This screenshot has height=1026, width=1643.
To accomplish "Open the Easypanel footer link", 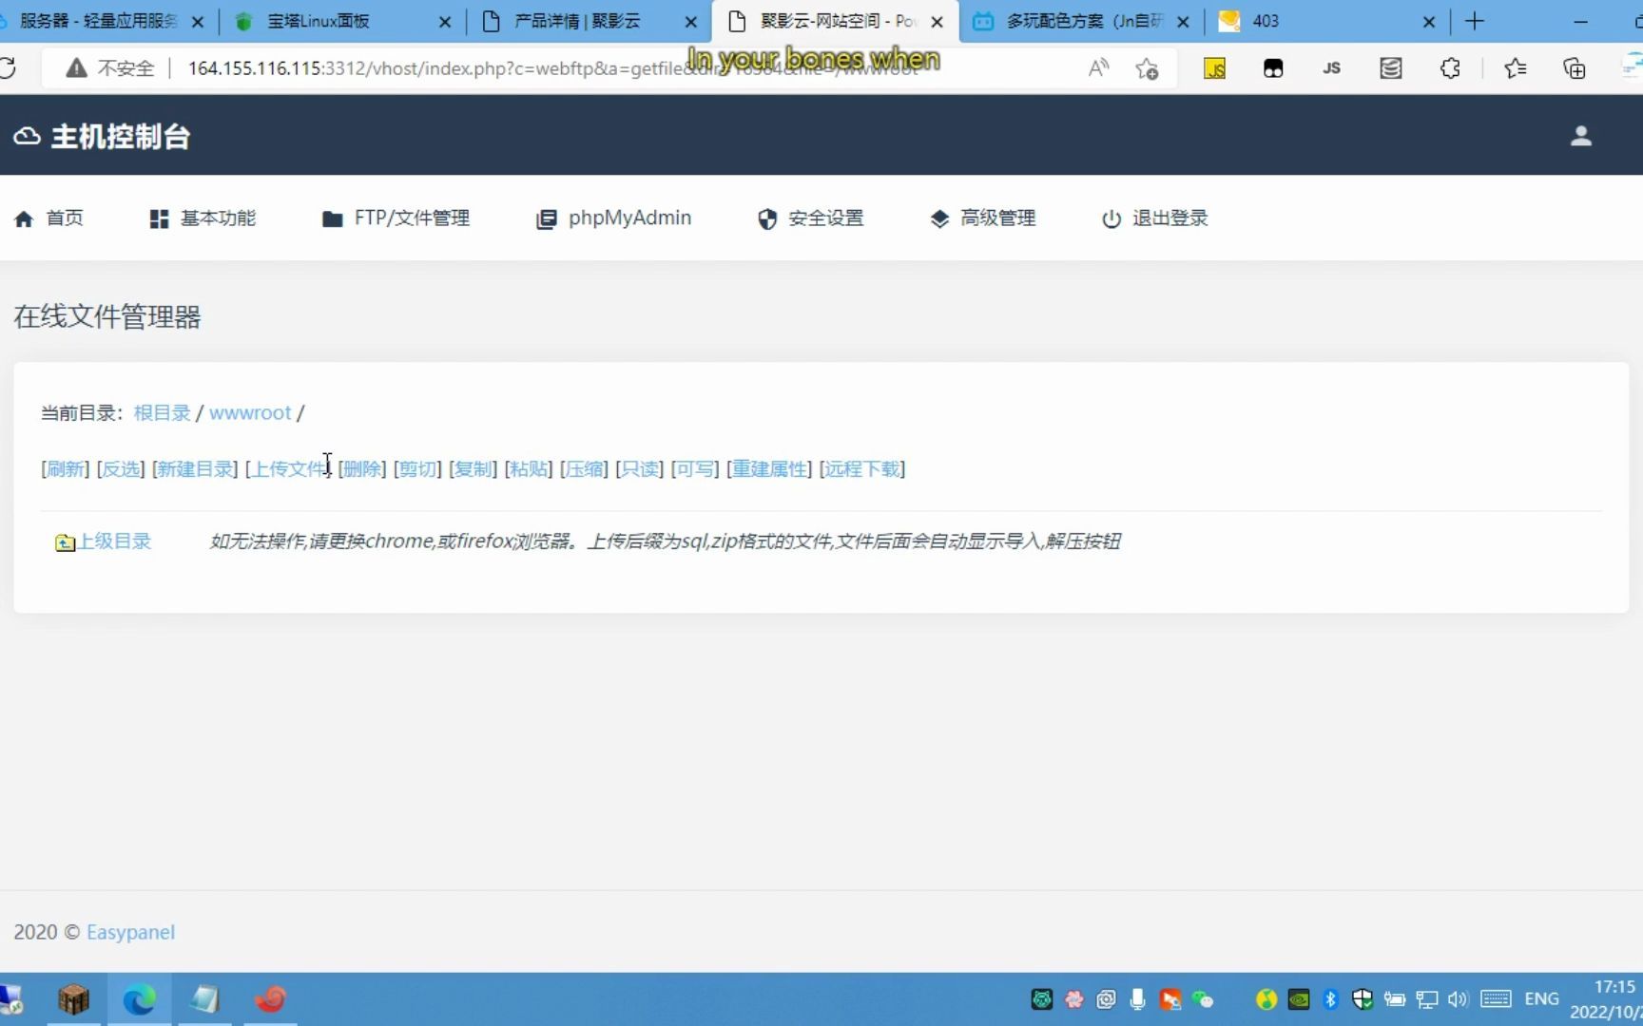I will [x=130, y=932].
